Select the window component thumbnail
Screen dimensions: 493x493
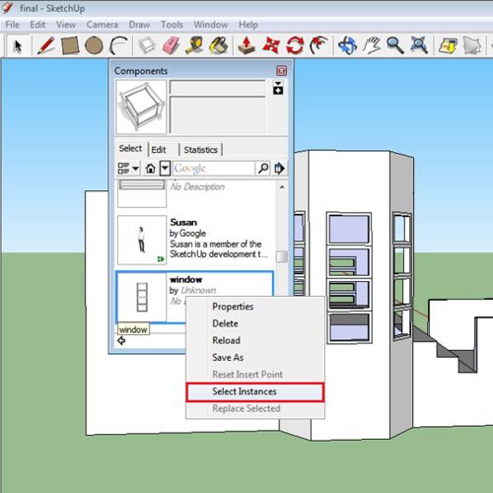[142, 298]
